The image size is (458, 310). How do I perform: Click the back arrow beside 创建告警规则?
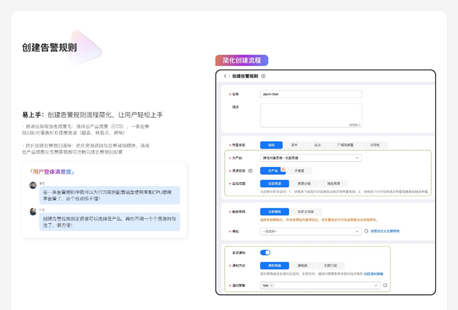click(x=225, y=76)
